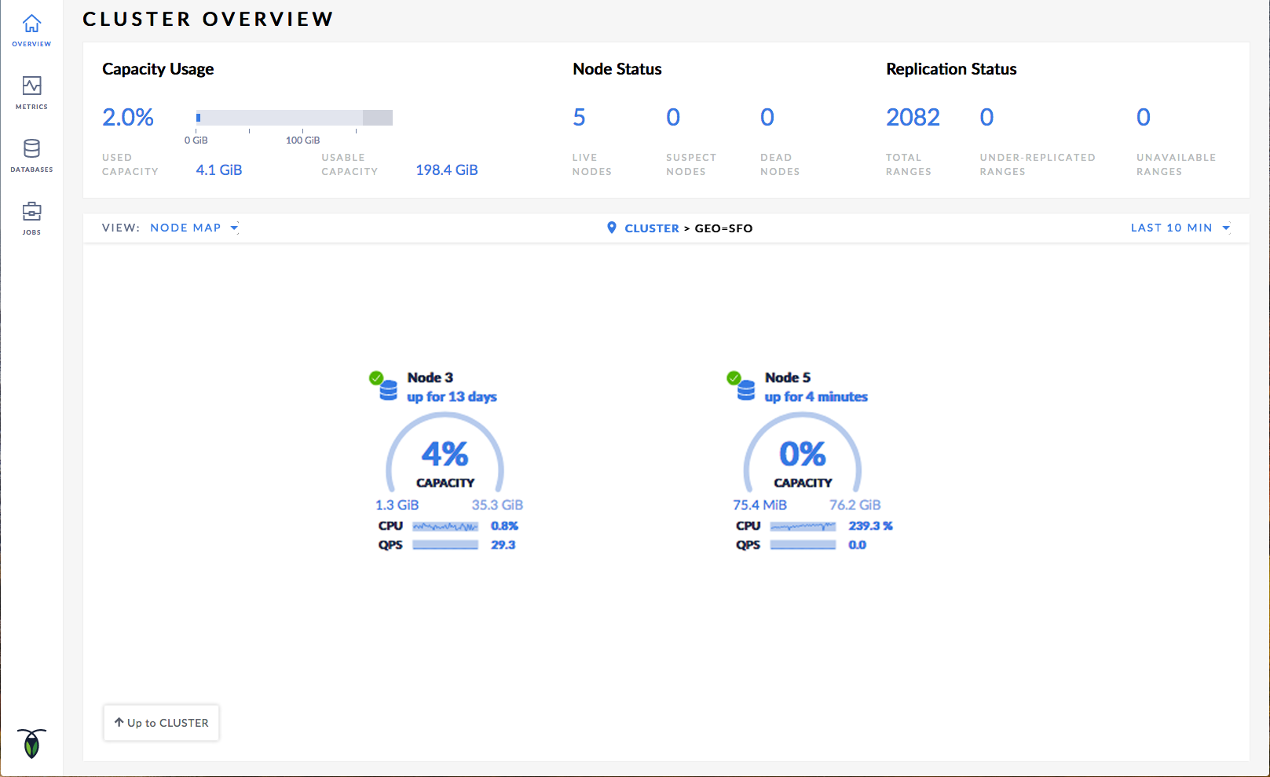Open the Overview home icon
1270x777 pixels.
pyautogui.click(x=31, y=24)
